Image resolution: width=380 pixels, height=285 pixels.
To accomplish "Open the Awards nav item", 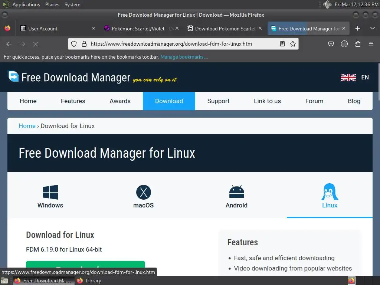I will coord(120,101).
